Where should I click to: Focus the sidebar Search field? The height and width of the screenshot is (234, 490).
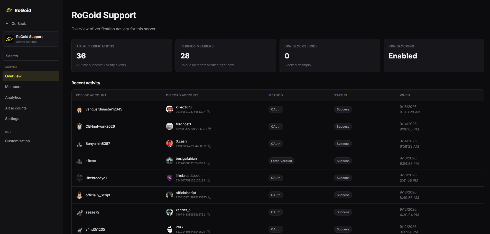tap(31, 56)
